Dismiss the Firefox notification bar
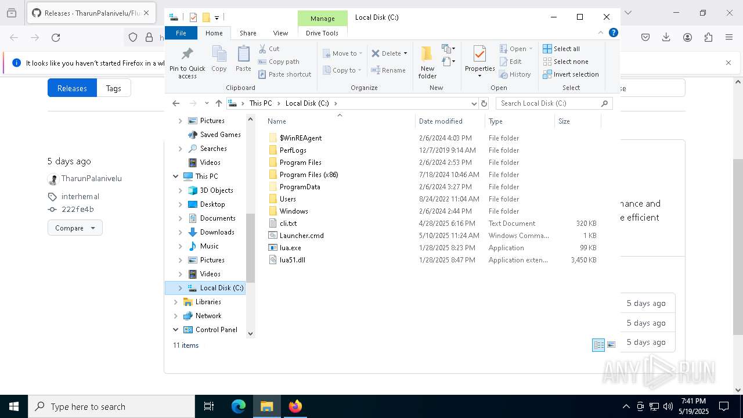743x418 pixels. click(x=728, y=63)
